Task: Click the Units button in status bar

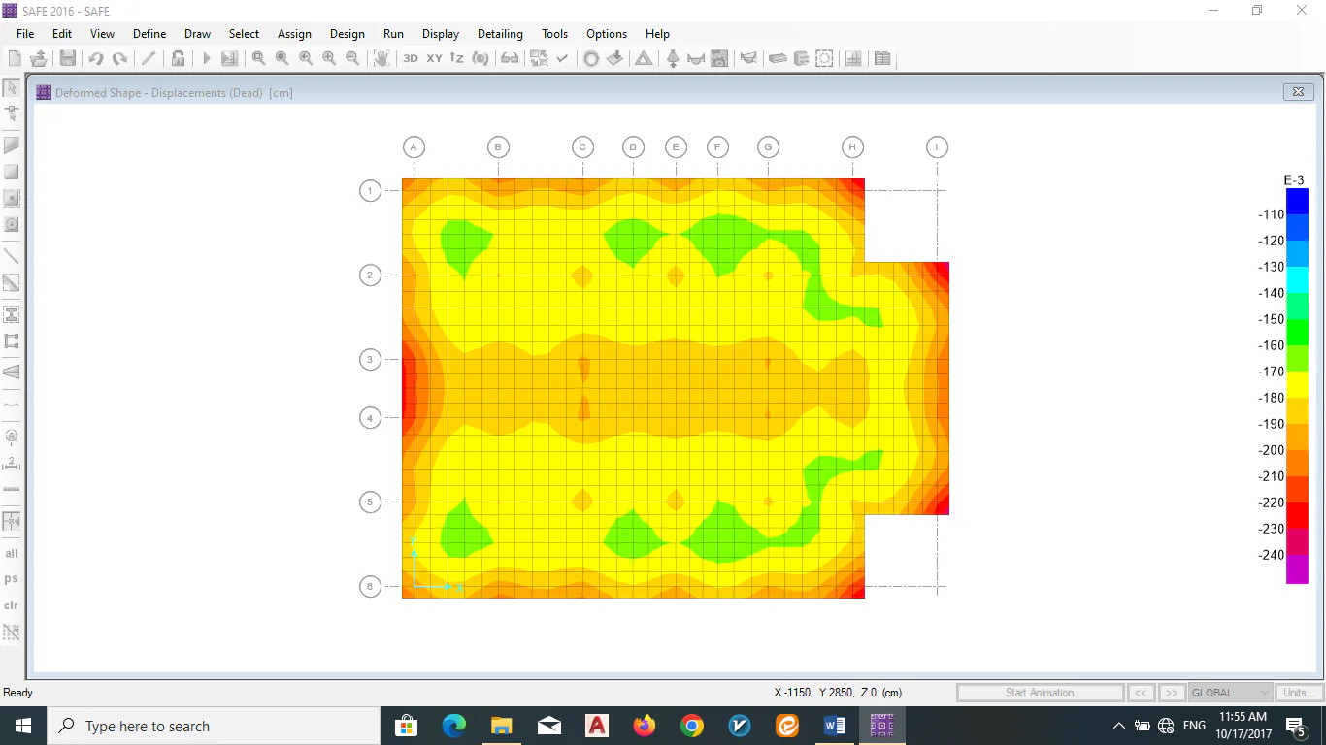Action: 1298,693
